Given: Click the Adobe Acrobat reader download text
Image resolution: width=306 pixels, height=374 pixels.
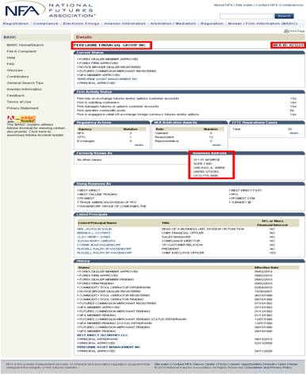Looking at the screenshot, I should click(36, 130).
